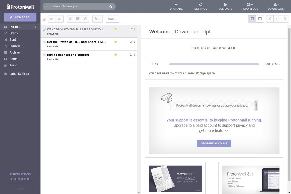Open Settings from the top bar
This screenshot has height=194, width=291.
(x=201, y=7)
